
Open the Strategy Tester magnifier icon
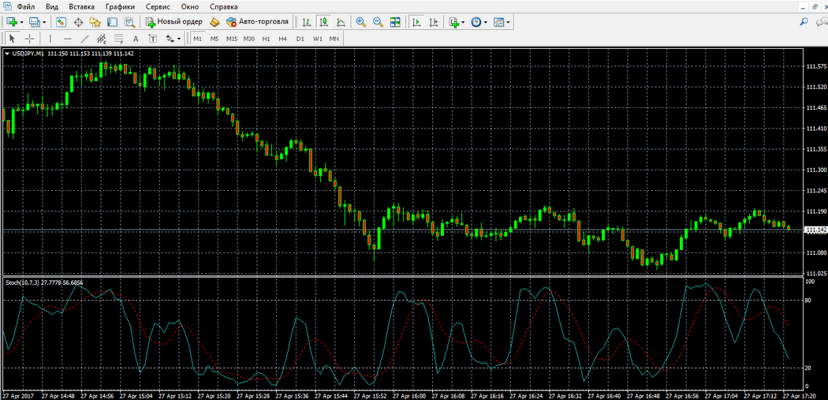(x=129, y=22)
